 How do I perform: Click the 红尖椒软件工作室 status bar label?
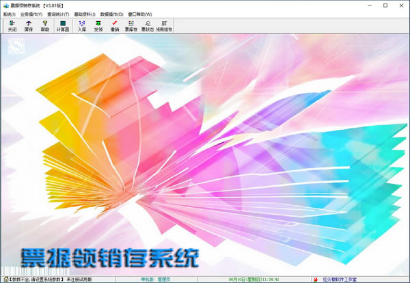click(342, 279)
